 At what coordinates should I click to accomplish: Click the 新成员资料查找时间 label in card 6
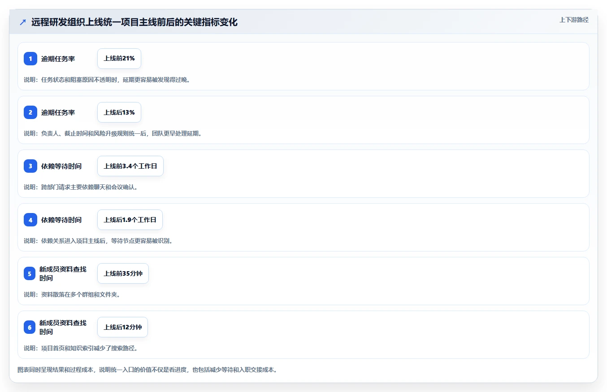pos(63,327)
